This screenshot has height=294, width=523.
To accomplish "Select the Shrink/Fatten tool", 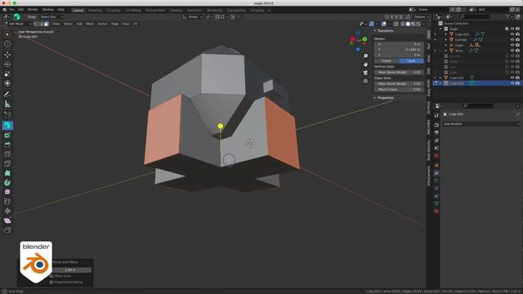I will point(7,211).
